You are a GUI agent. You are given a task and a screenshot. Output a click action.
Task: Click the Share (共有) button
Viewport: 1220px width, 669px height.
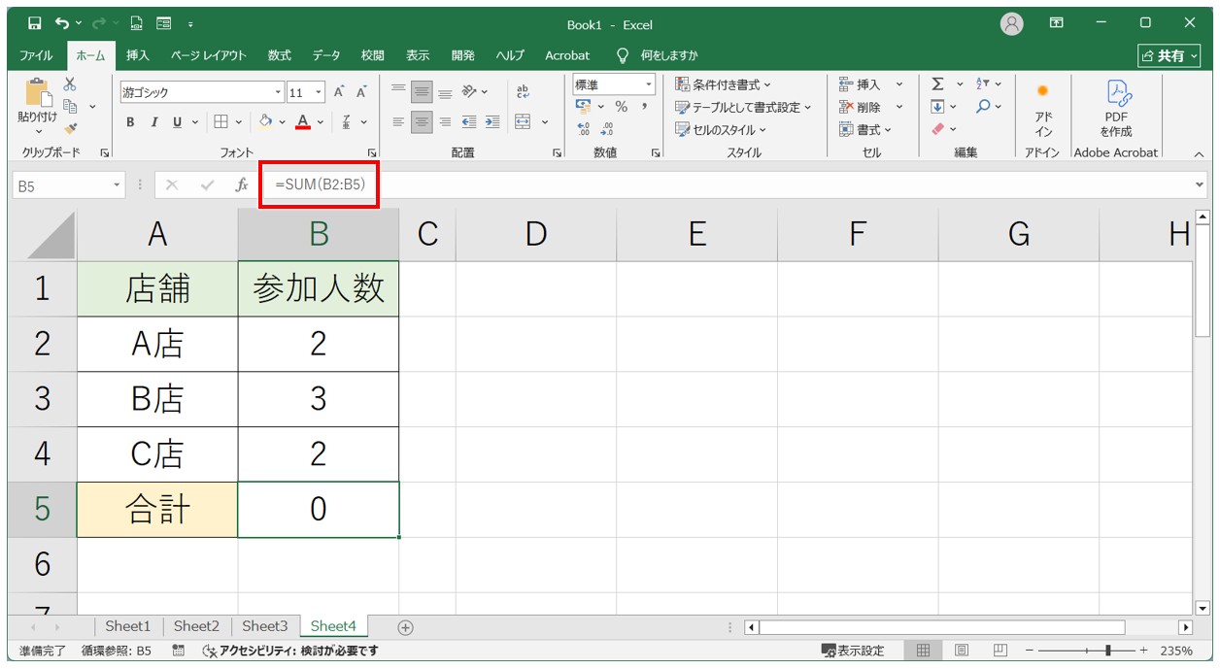pos(1169,55)
